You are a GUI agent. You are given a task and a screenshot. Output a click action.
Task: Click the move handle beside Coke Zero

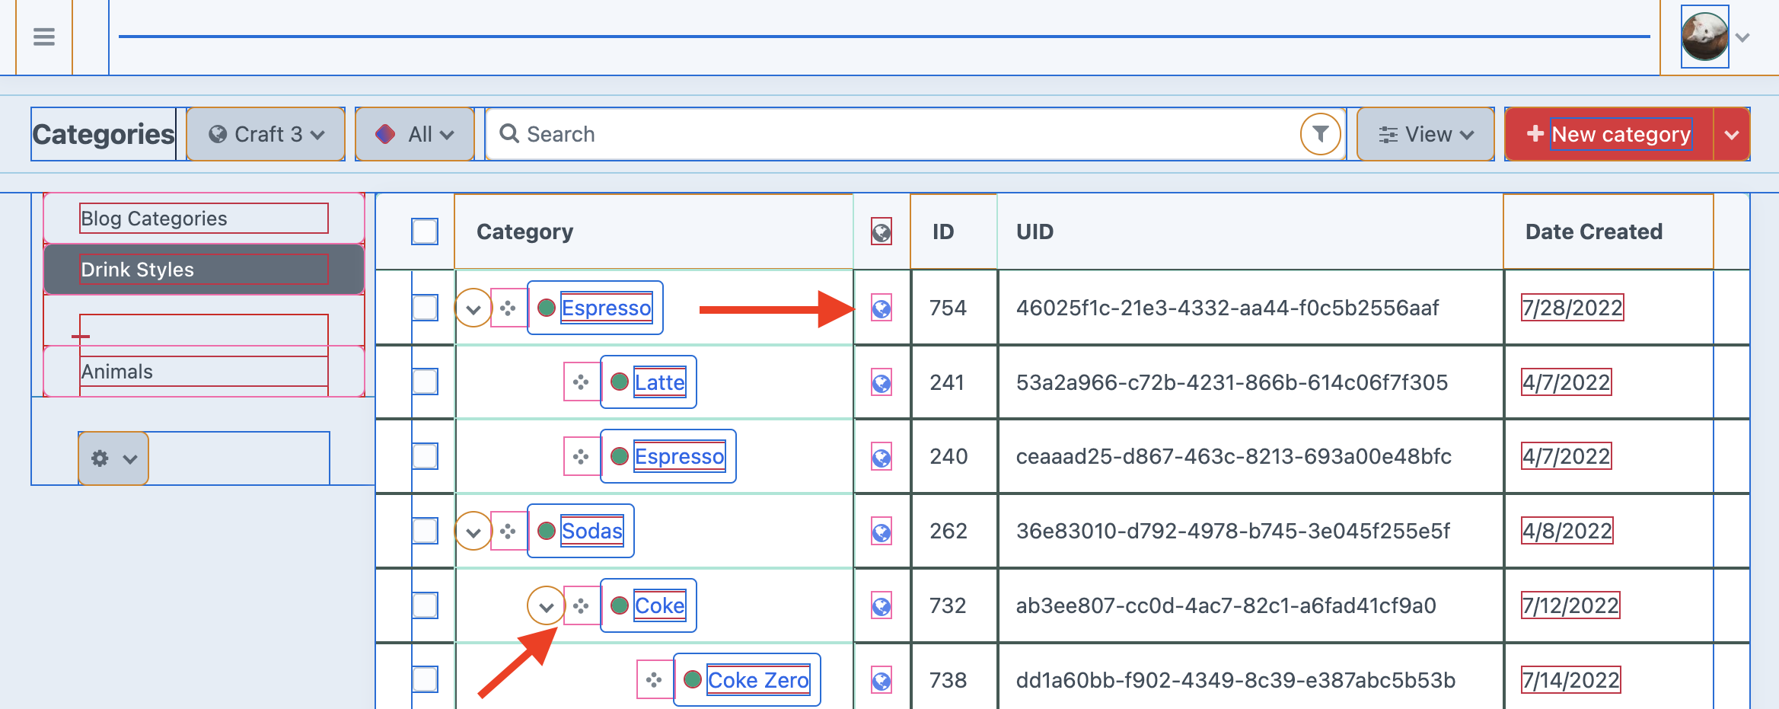pos(655,679)
